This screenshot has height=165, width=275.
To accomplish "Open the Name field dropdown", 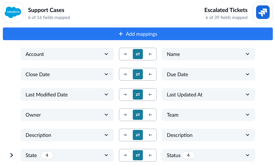I will 208,54.
